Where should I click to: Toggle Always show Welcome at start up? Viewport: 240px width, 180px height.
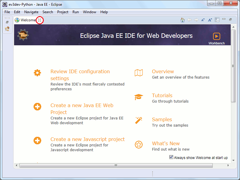pyautogui.click(x=171, y=157)
